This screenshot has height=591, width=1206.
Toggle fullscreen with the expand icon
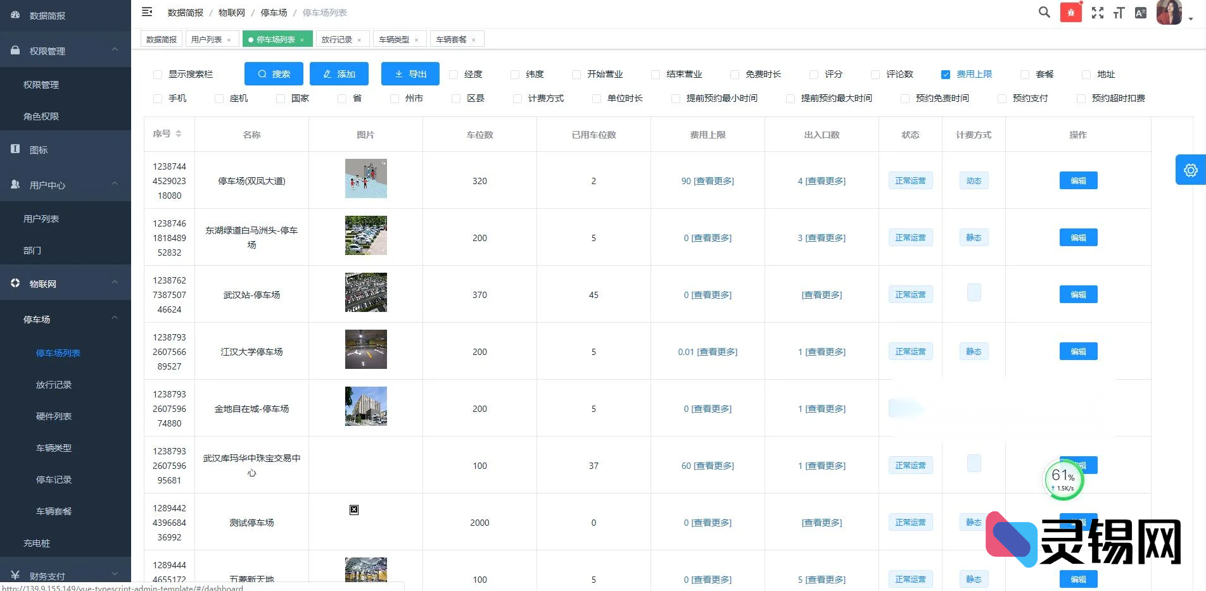pyautogui.click(x=1097, y=12)
